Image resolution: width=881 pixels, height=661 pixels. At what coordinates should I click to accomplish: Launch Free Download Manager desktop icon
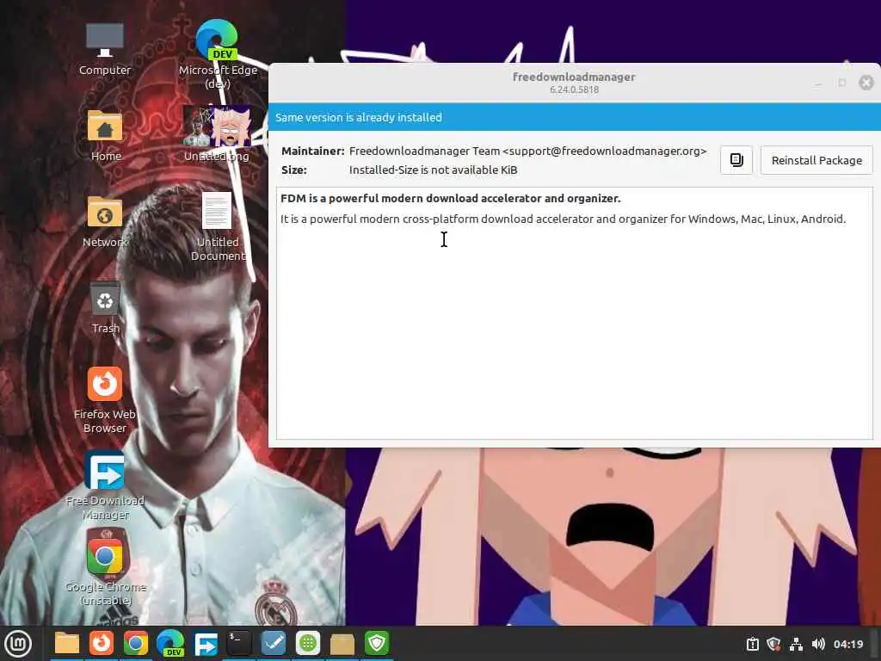pos(105,485)
